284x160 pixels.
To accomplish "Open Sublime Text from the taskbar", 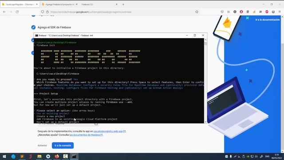I will [x=22, y=156].
